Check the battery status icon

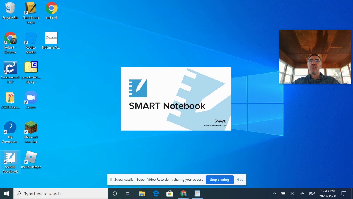(x=283, y=193)
